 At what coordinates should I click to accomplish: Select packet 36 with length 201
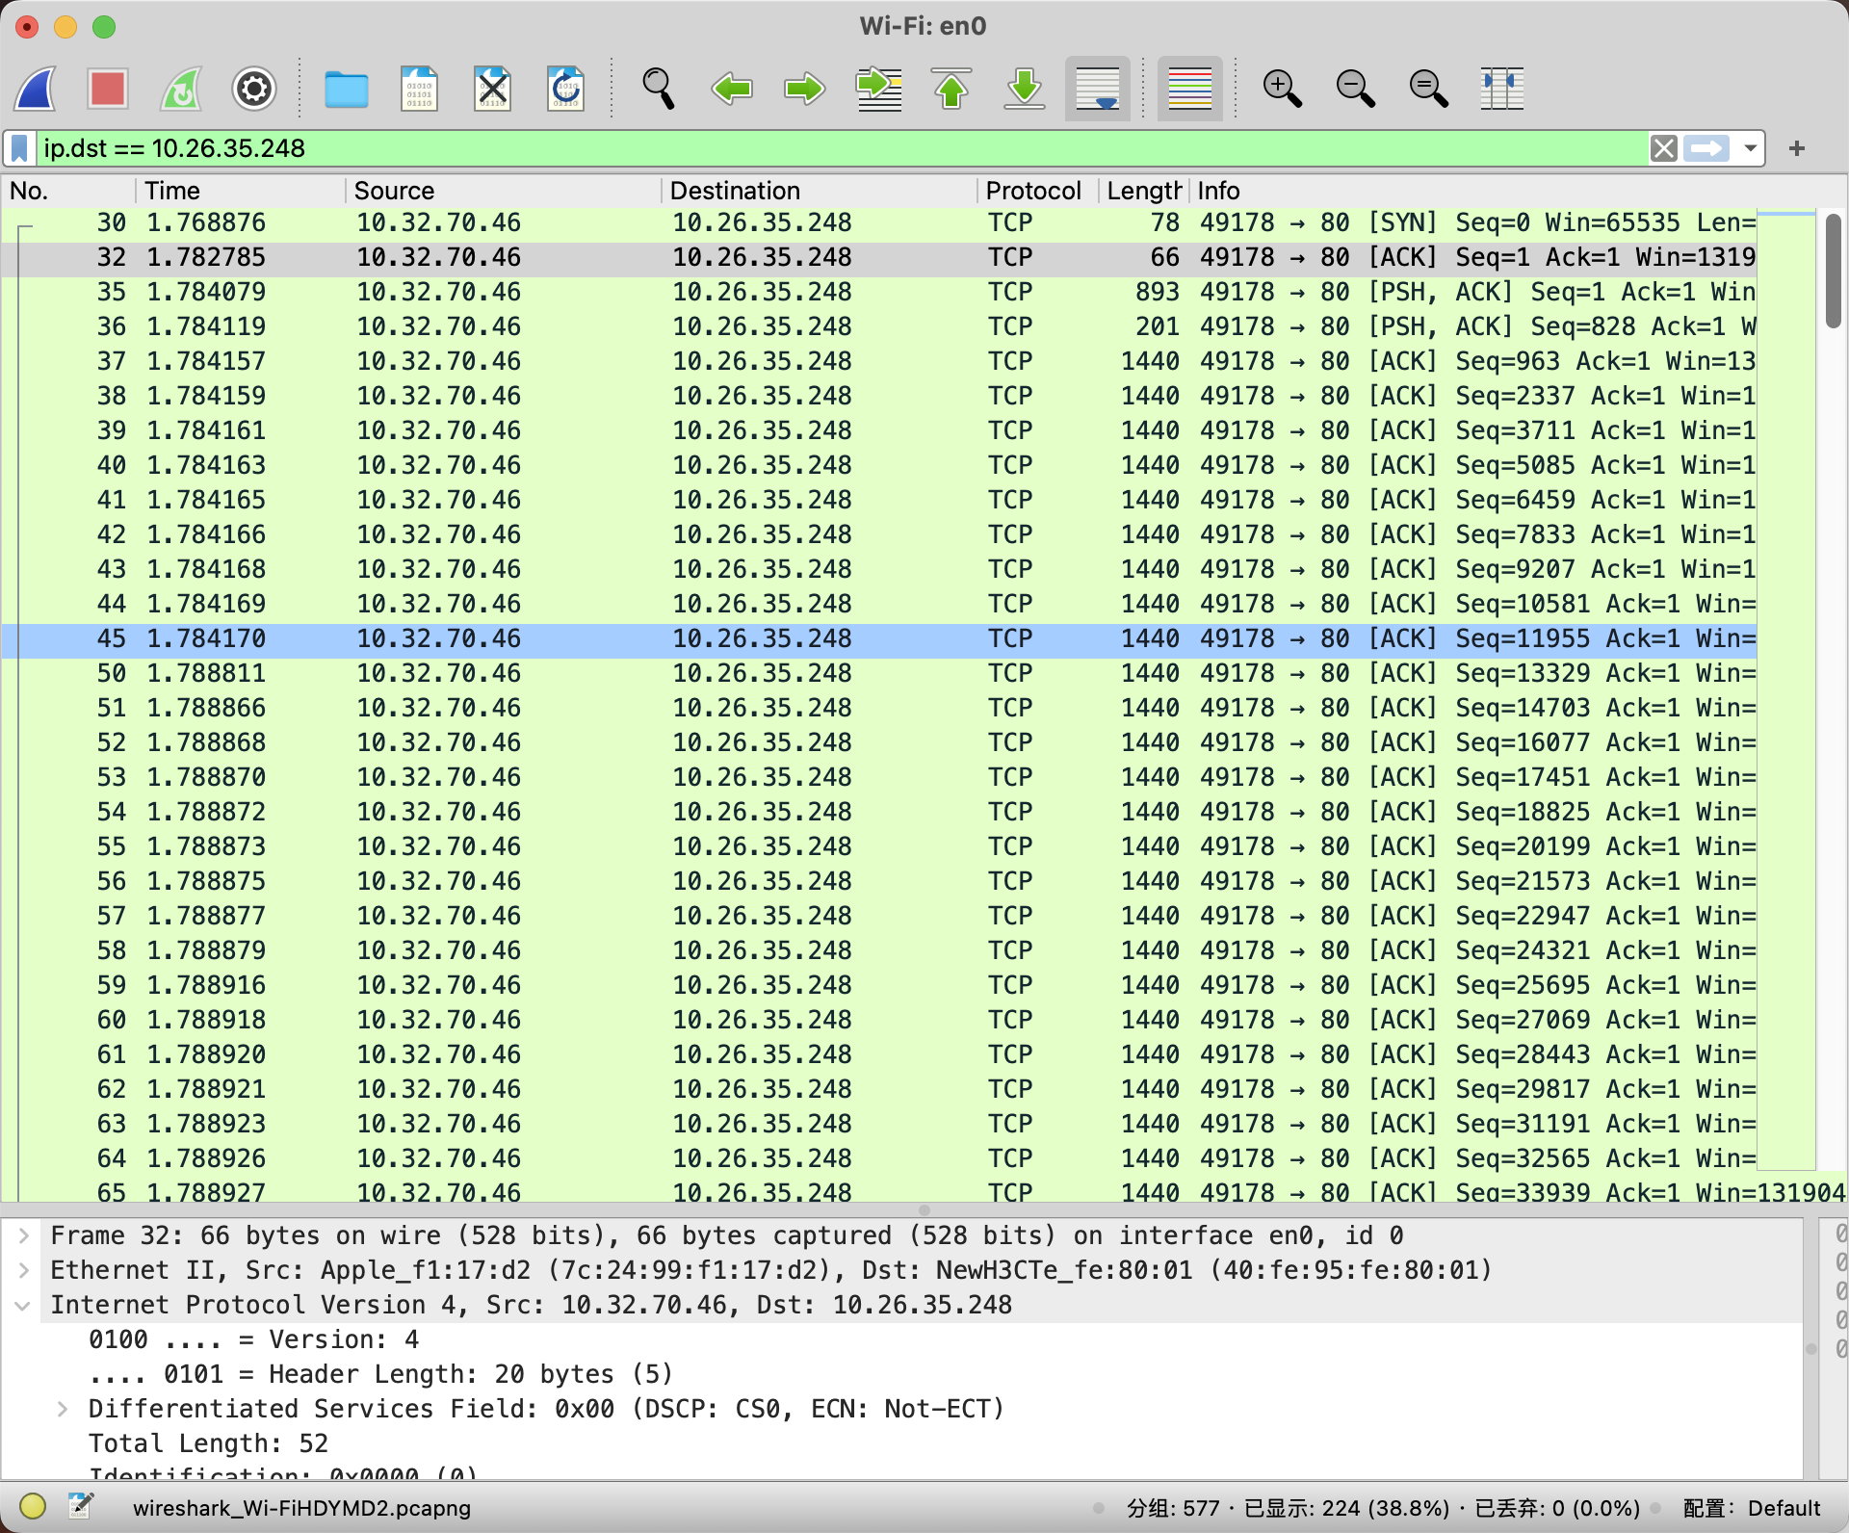point(878,326)
